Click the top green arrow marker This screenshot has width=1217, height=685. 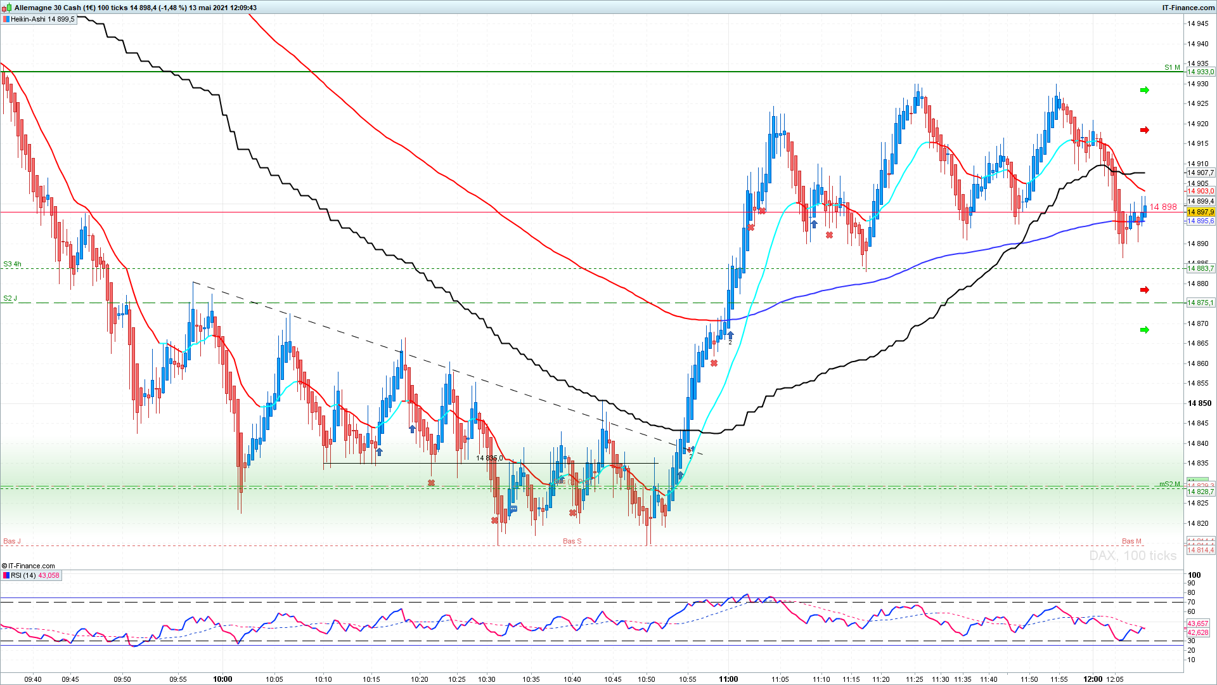point(1144,90)
